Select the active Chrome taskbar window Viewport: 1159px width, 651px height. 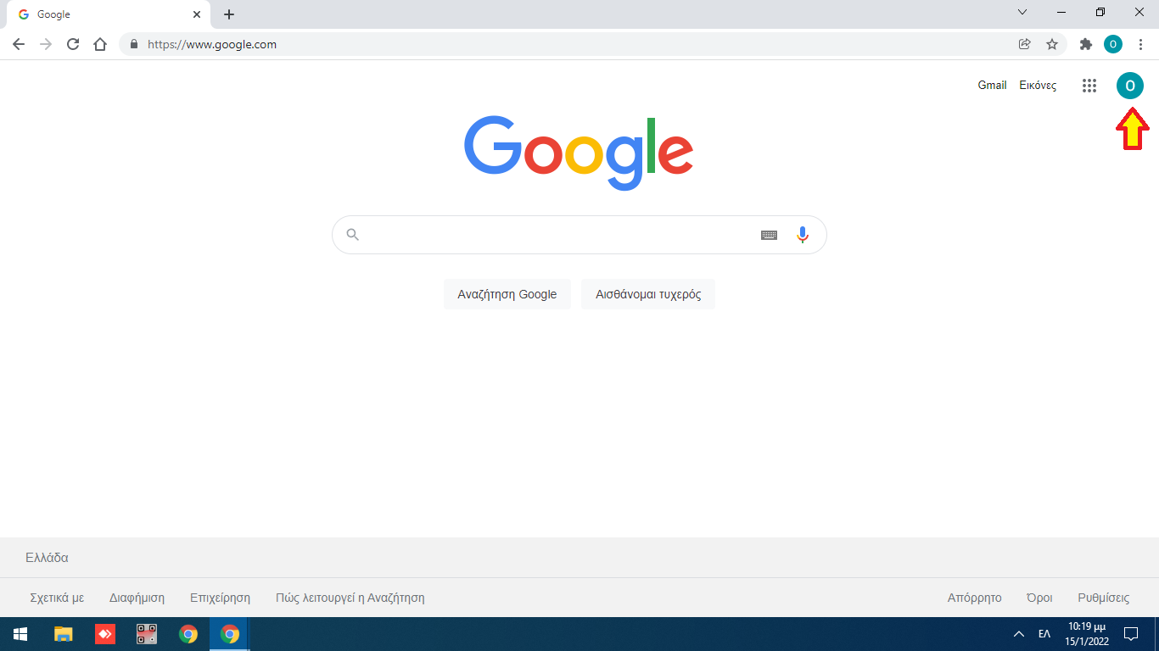tap(229, 634)
